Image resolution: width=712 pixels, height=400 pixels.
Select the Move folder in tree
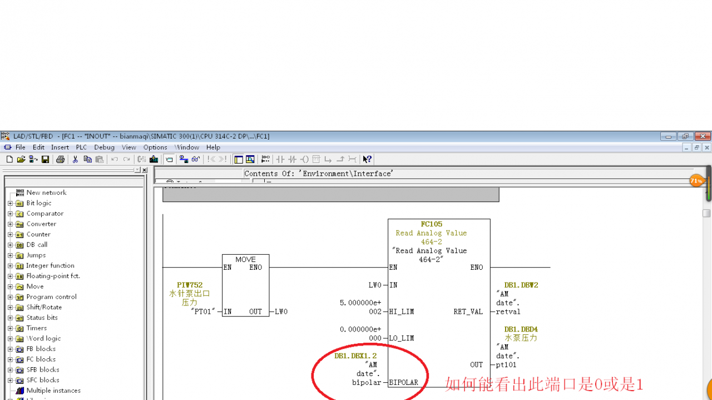(x=35, y=287)
